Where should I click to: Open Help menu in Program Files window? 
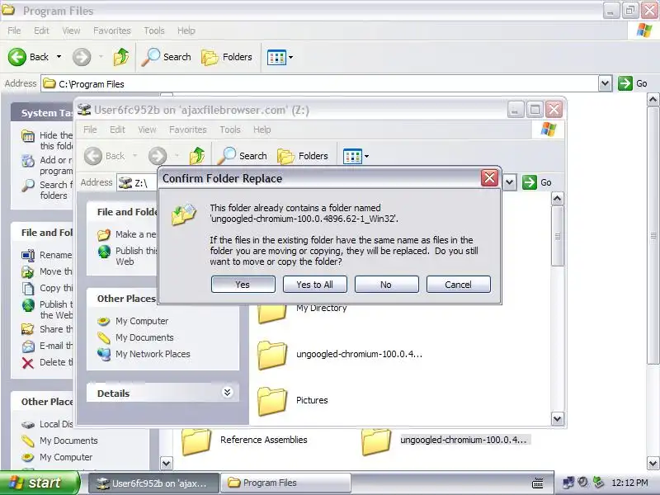[x=186, y=31]
